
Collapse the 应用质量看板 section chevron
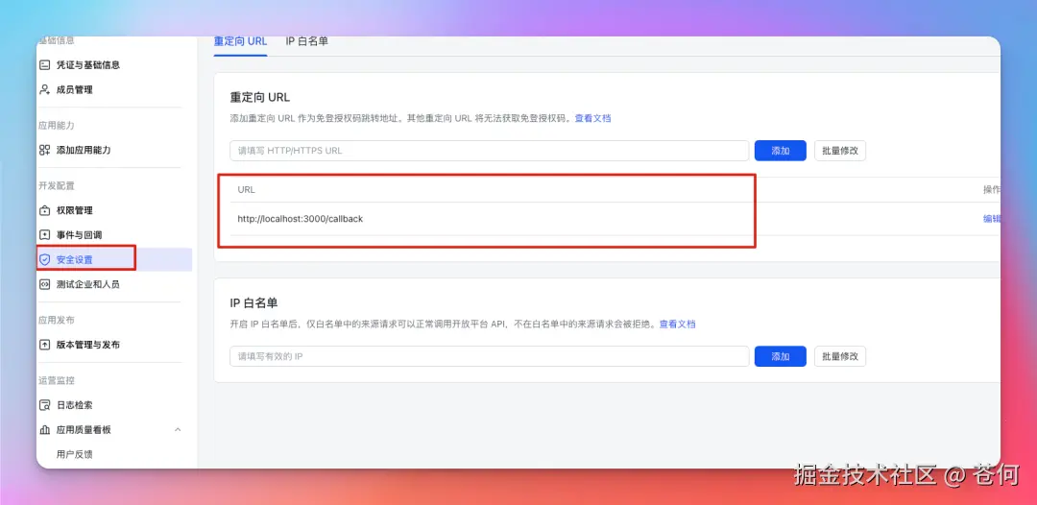178,430
